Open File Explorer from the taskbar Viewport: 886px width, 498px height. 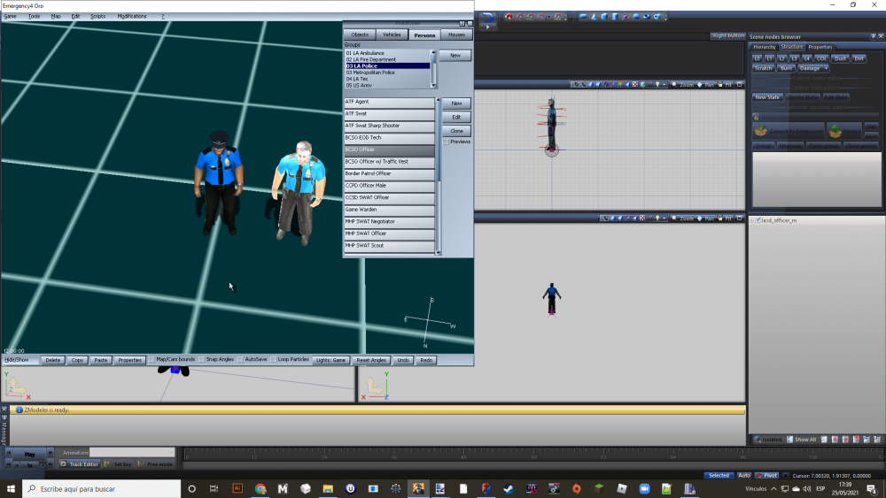click(328, 488)
